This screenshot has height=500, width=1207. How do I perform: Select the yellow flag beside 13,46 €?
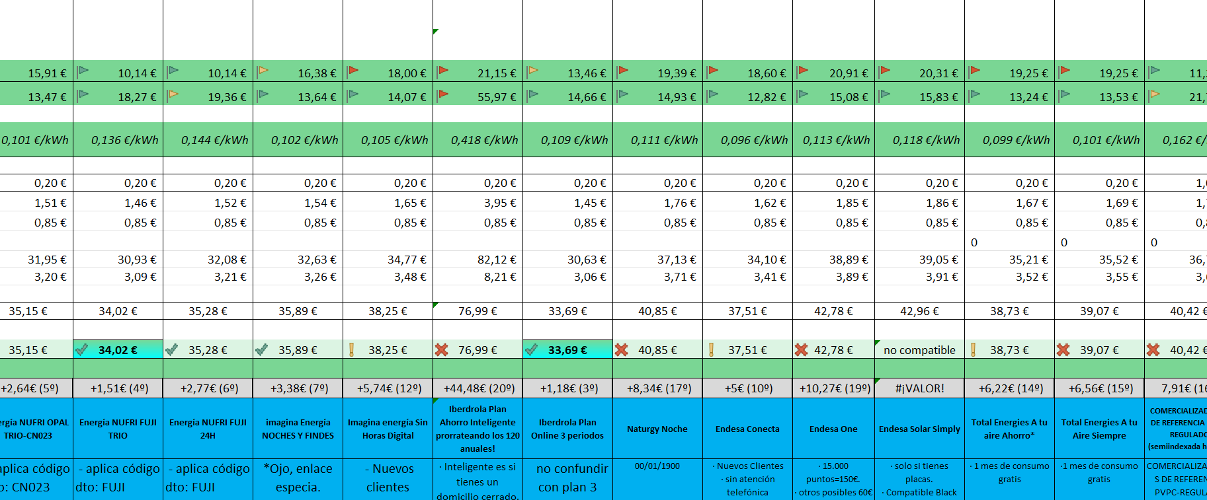(533, 71)
